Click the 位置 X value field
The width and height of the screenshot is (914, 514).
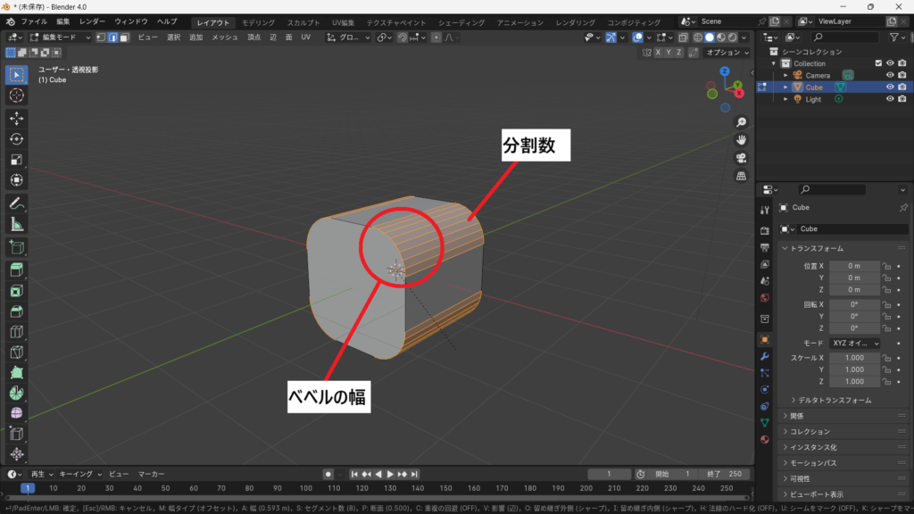click(854, 266)
